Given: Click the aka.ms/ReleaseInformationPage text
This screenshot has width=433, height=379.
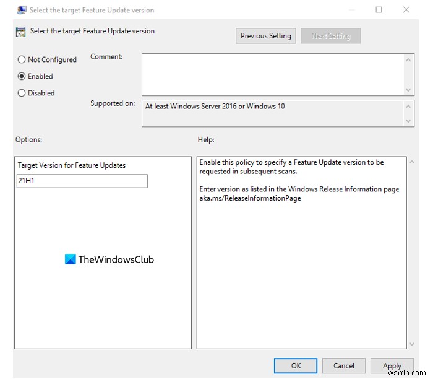Looking at the screenshot, I should click(x=250, y=199).
